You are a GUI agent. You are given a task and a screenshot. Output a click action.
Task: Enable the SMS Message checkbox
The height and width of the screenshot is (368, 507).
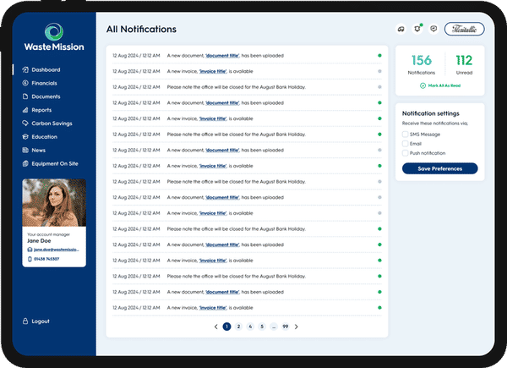(x=405, y=135)
